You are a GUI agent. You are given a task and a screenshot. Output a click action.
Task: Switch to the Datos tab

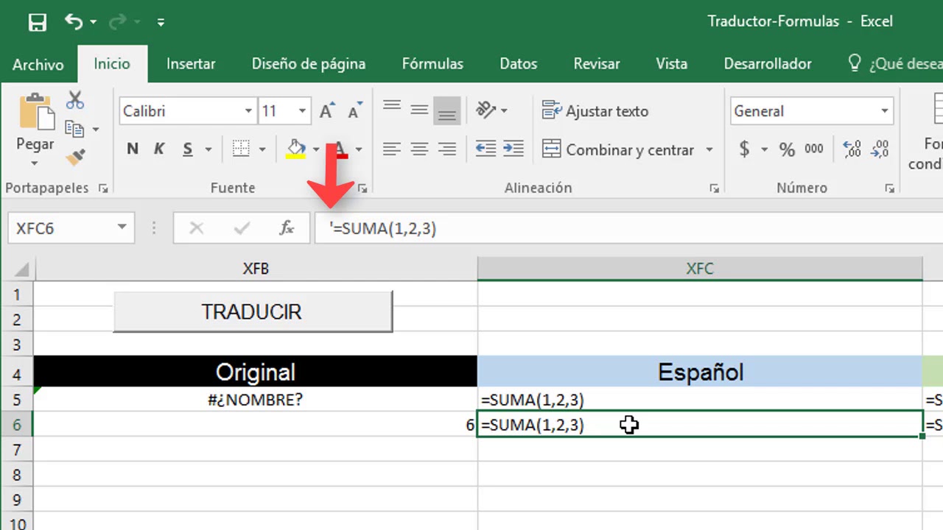click(x=519, y=64)
